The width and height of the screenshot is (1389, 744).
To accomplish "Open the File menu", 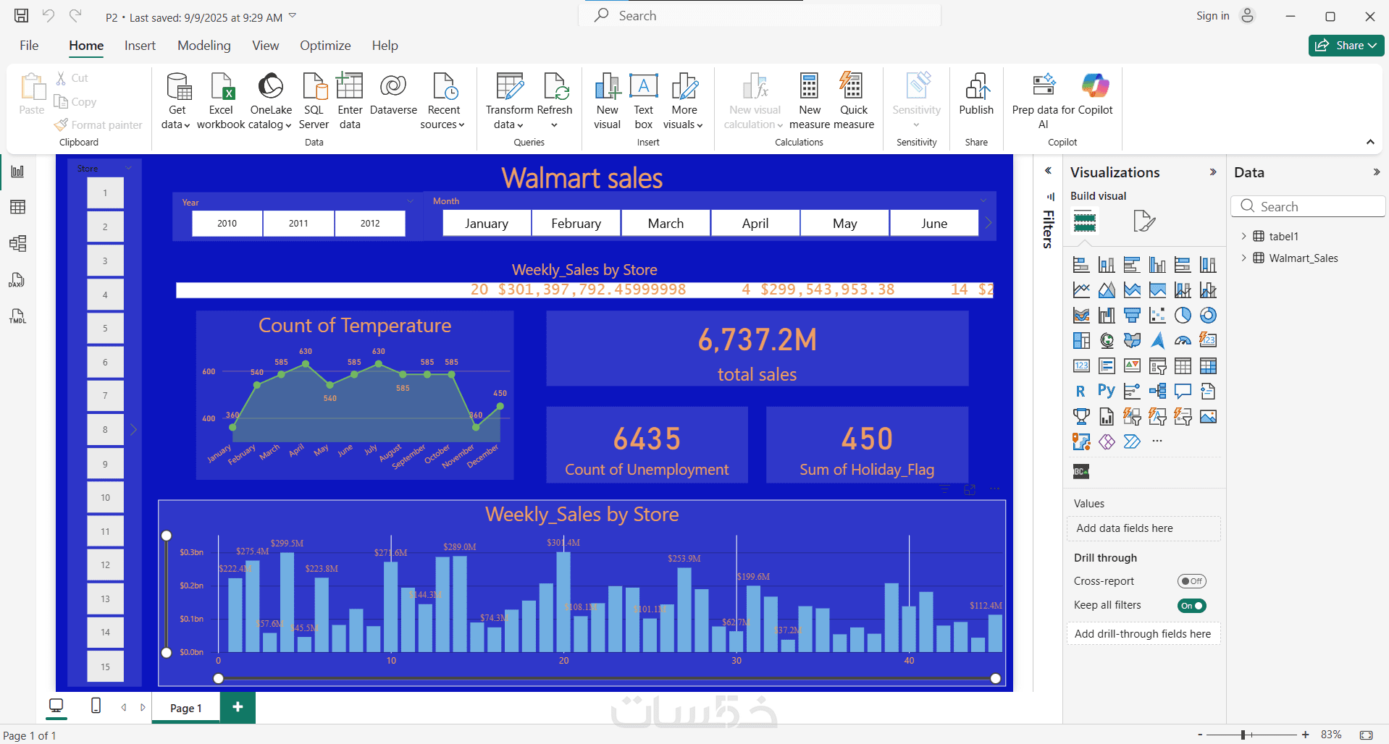I will point(29,46).
